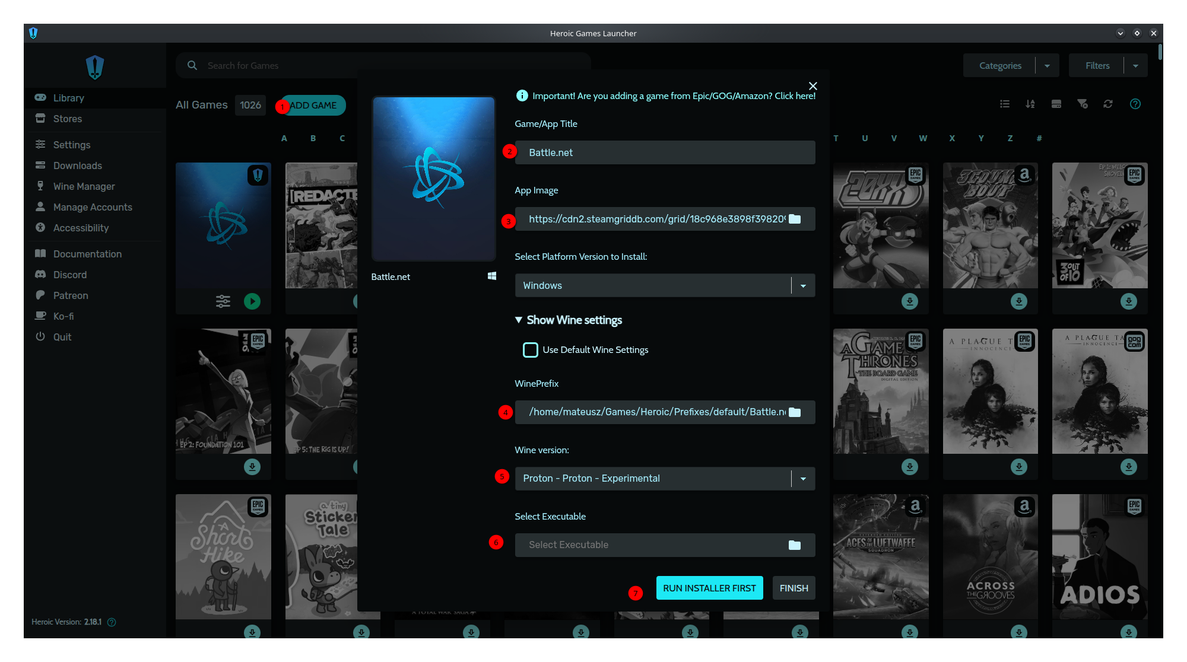The width and height of the screenshot is (1187, 662).
Task: Click folder icon in WinePrefix field
Action: click(795, 412)
